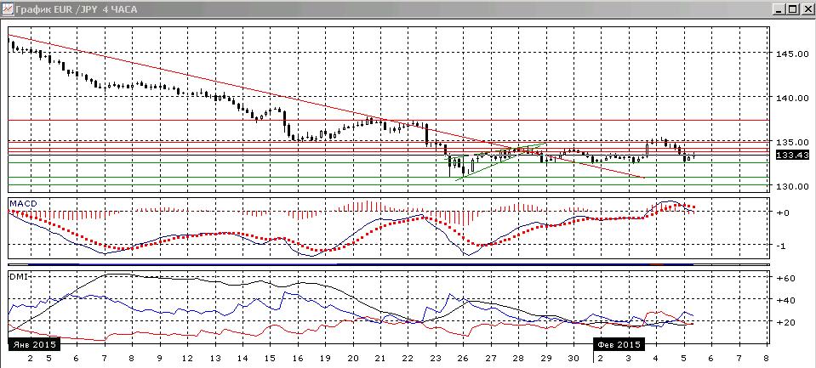Viewport: 816px width, 368px height.
Task: Click the +60 DMI scale label
Action: click(785, 279)
